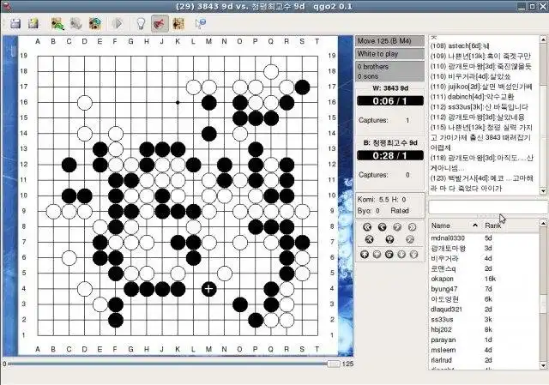Click the Save game floppy disk icon
549x385 pixels.
click(x=15, y=23)
